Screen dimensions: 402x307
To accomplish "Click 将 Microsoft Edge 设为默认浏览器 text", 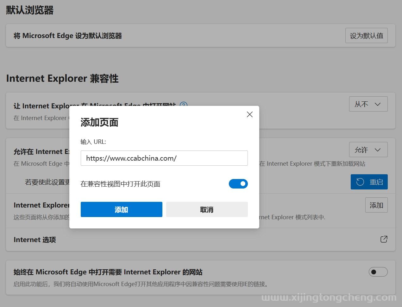I will [68, 36].
